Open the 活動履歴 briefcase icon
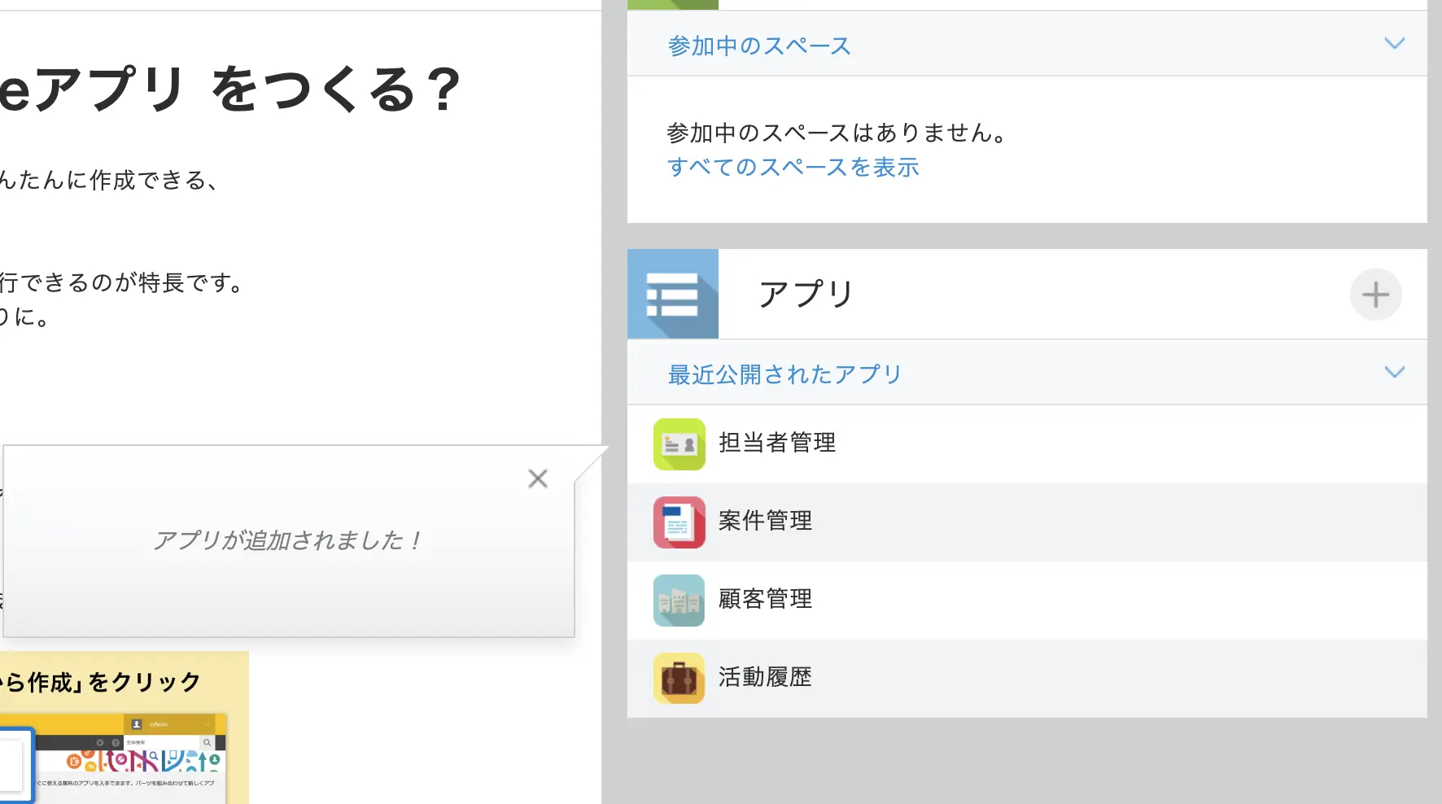This screenshot has height=804, width=1442. point(679,678)
